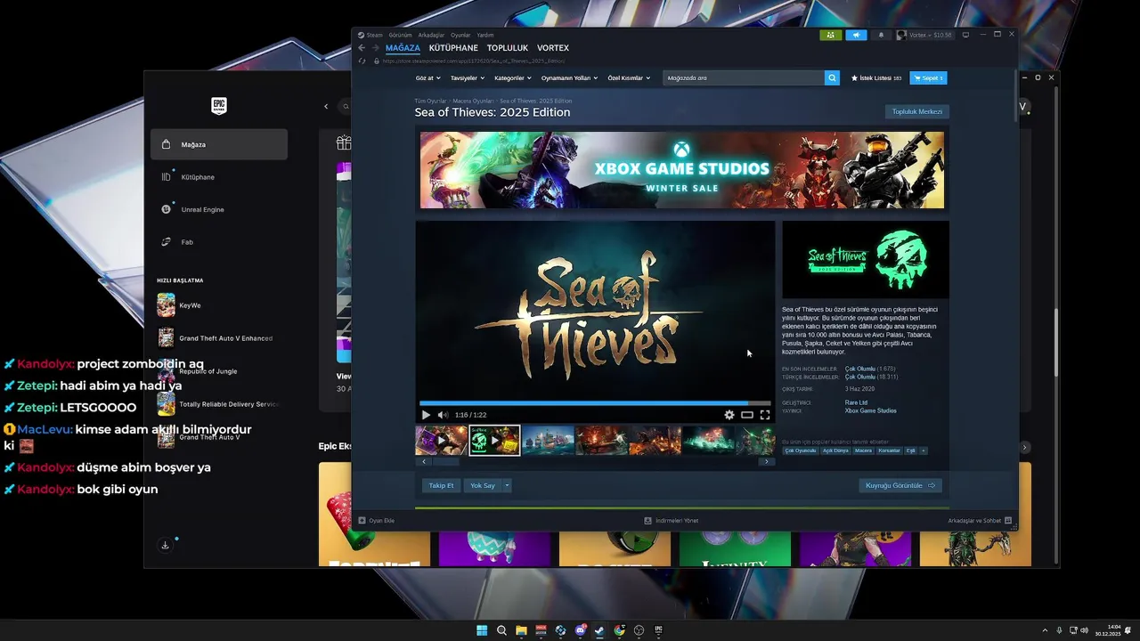
Task: Select the ship battle screenshot thumbnail
Action: click(548, 440)
